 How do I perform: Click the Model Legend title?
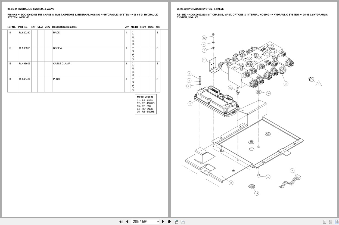[x=145, y=97]
